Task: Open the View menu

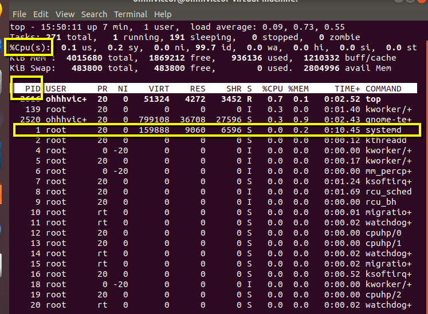Action: click(65, 14)
